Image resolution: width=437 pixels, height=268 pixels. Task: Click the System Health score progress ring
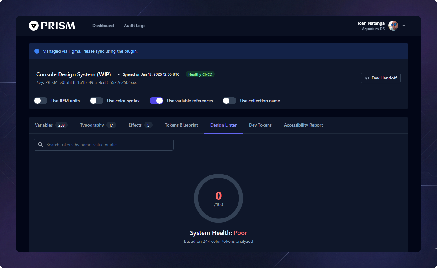(219, 198)
